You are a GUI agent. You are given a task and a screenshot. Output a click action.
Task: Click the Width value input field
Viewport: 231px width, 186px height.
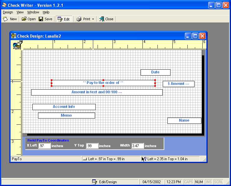coord(137,146)
